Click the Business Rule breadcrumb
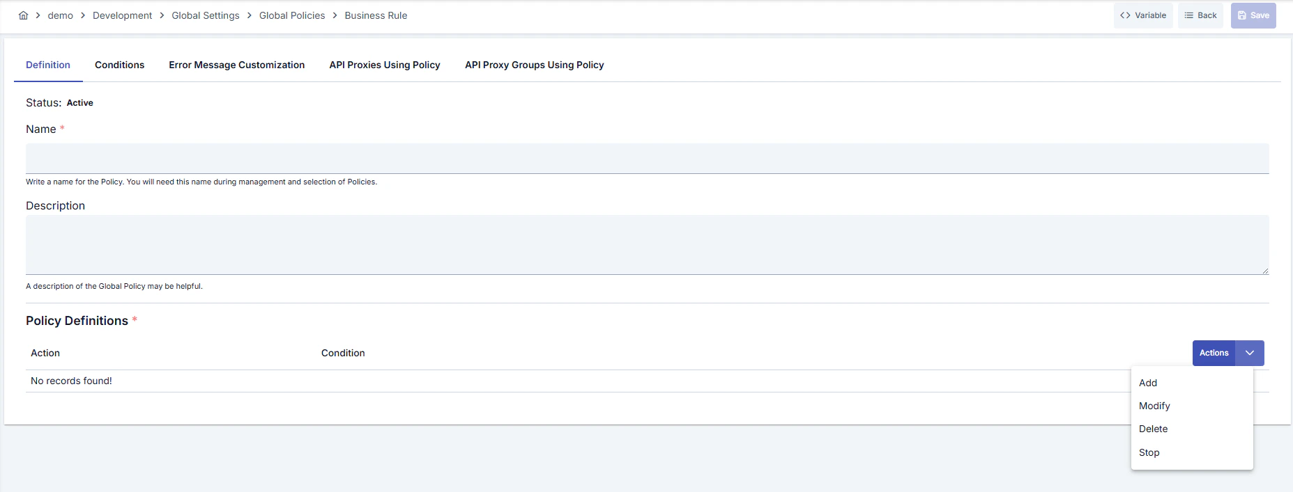Screen dimensions: 1293x492 tap(376, 15)
